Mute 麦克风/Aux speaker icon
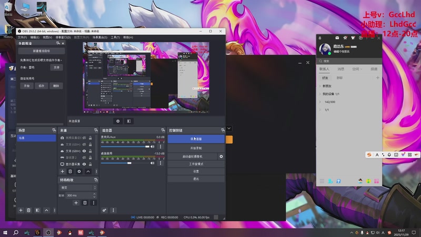The width and height of the screenshot is (421, 237). coord(153,147)
